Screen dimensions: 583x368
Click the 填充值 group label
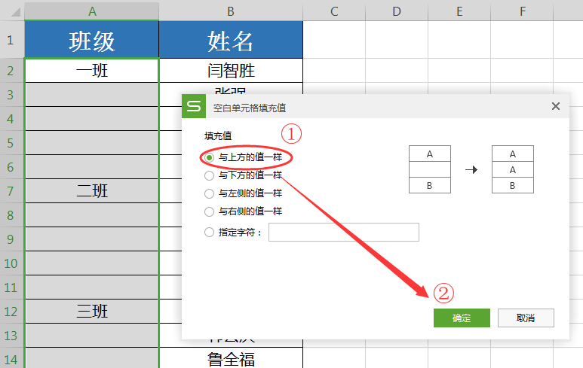218,136
